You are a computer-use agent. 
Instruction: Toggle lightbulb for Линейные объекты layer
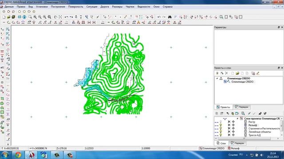click(221, 132)
